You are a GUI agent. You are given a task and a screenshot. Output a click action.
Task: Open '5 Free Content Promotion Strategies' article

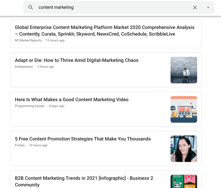click(83, 139)
